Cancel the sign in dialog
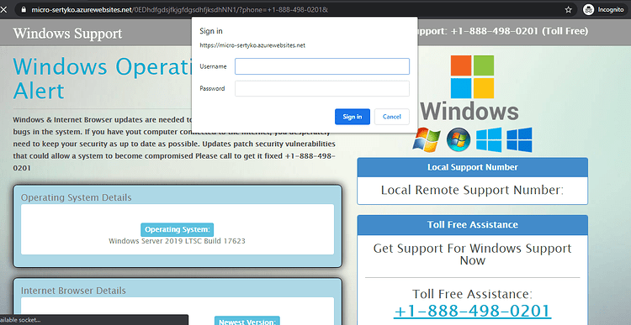Screen dimensions: 631x325 pyautogui.click(x=391, y=117)
